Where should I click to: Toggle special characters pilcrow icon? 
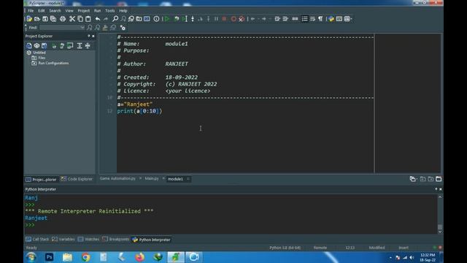tap(320, 19)
